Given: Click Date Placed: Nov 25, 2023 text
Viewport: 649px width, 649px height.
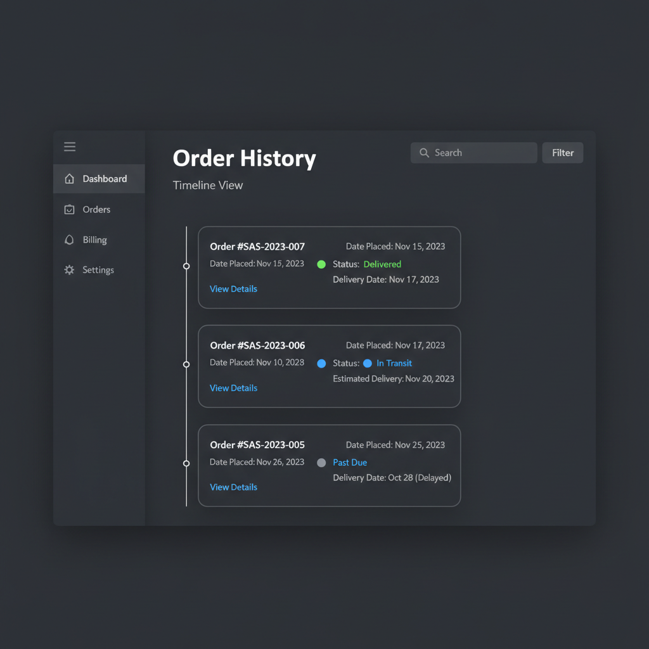Looking at the screenshot, I should 395,445.
